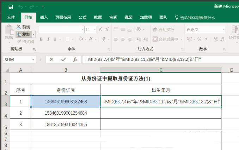Click the center align icon
Viewport: 239px width, 150px height.
coord(123,39)
